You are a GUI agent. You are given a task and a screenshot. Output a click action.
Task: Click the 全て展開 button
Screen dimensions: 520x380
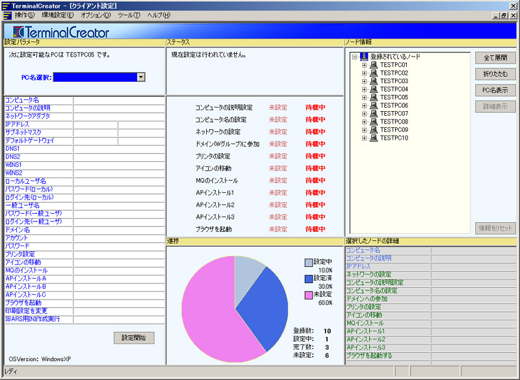pyautogui.click(x=495, y=58)
